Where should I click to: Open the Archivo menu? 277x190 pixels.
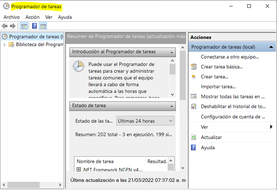coord(12,17)
